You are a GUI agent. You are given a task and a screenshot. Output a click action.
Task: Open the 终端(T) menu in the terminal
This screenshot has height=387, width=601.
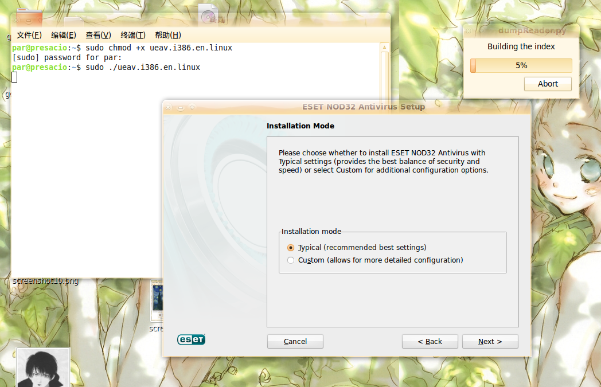133,35
